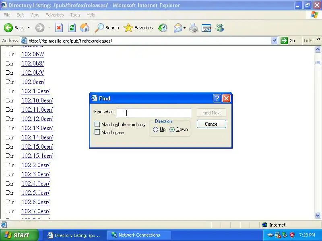Click the Internet zone globe in status bar

coord(264,225)
